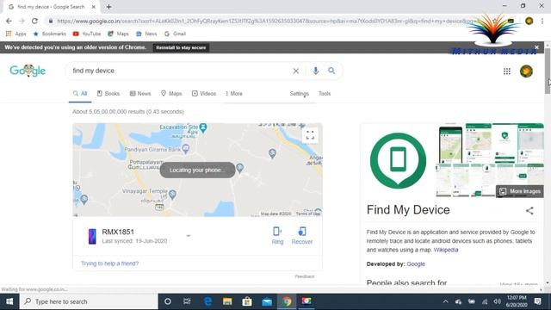Click 'Reinstall to stay secure' button
551x310 pixels.
coord(181,47)
